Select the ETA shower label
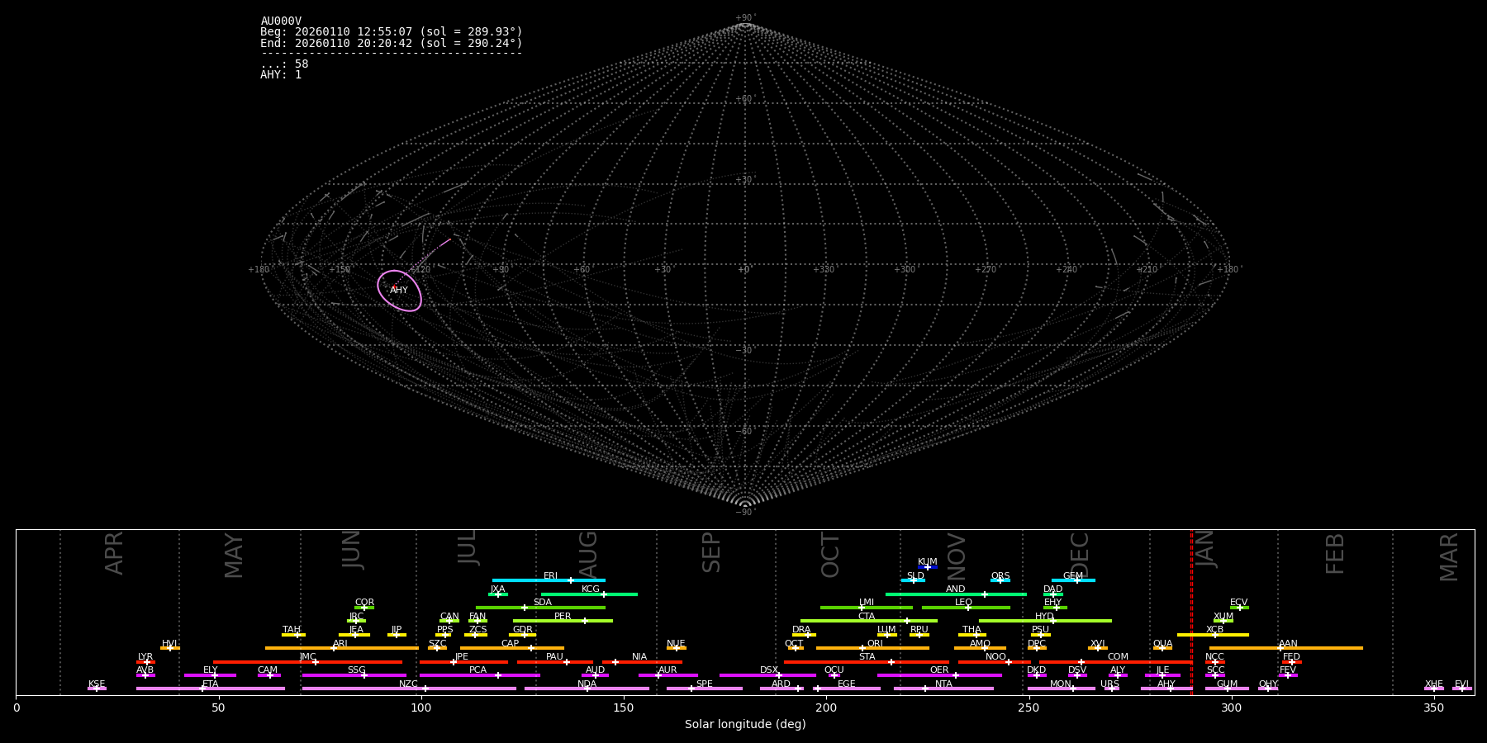 pyautogui.click(x=211, y=684)
